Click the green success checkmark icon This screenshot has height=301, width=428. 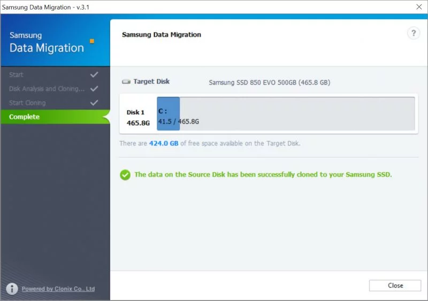(x=125, y=175)
